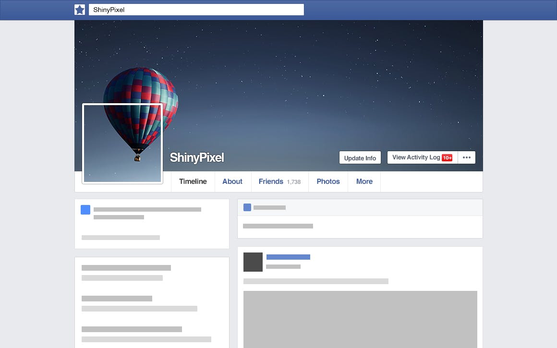Open the profile picture thumbnail

[x=122, y=144]
